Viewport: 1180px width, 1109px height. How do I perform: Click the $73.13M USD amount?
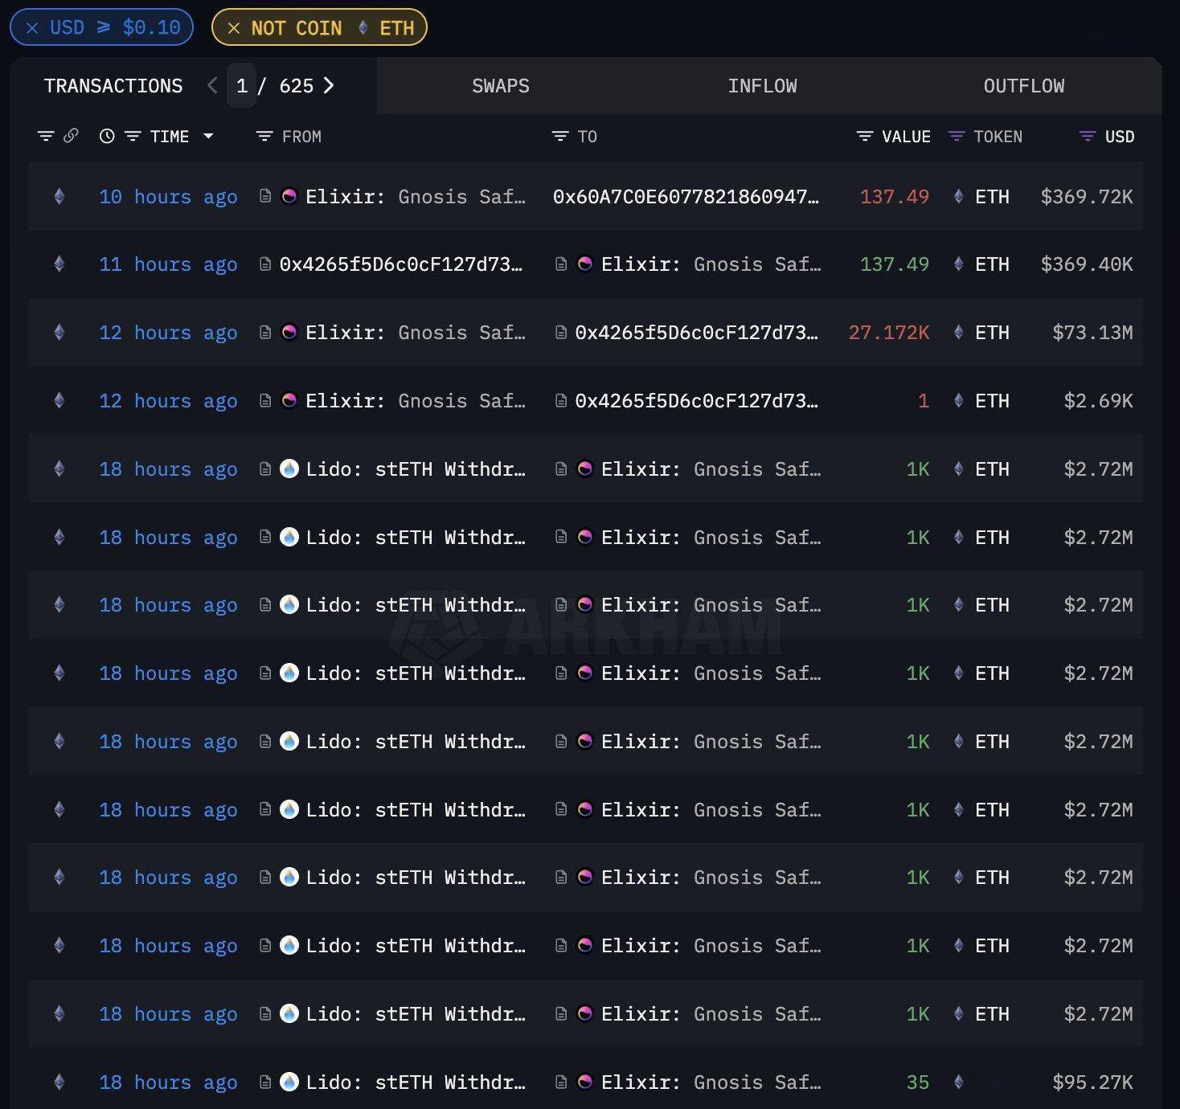click(x=1092, y=333)
